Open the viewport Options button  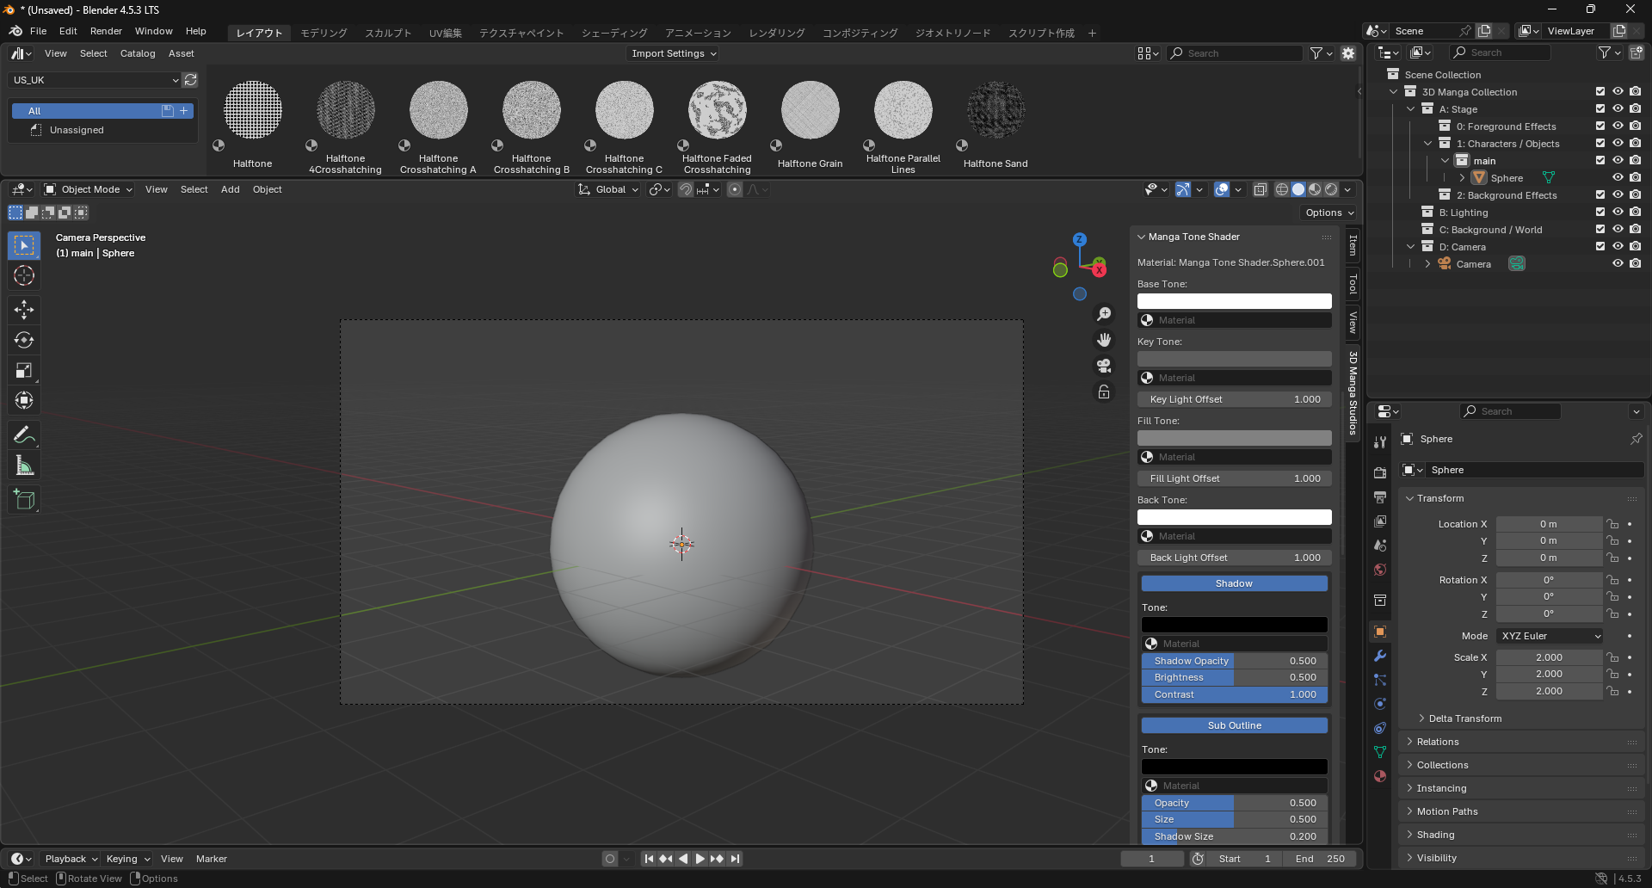click(1329, 213)
